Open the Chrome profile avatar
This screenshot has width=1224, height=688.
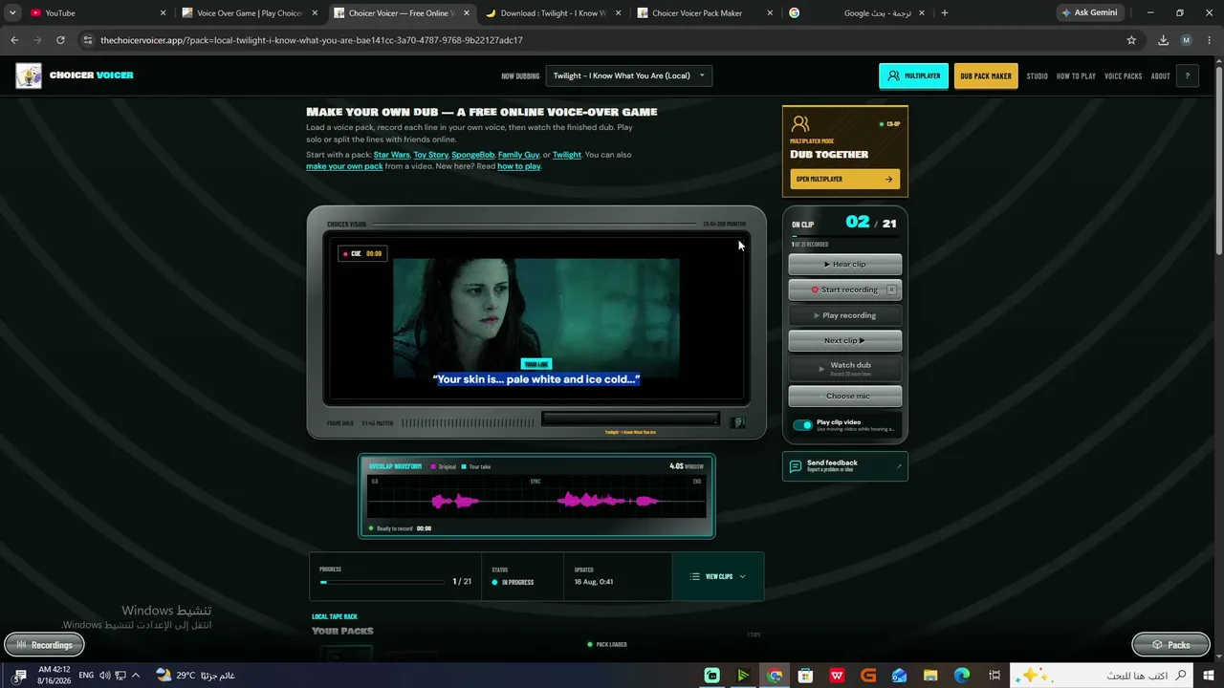point(1186,40)
